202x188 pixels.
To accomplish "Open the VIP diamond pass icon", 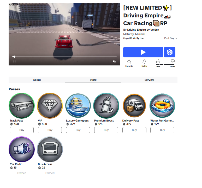I will pos(50,106).
